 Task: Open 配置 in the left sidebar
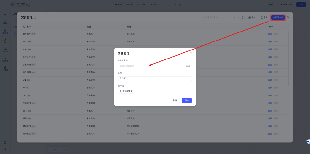tap(5, 13)
